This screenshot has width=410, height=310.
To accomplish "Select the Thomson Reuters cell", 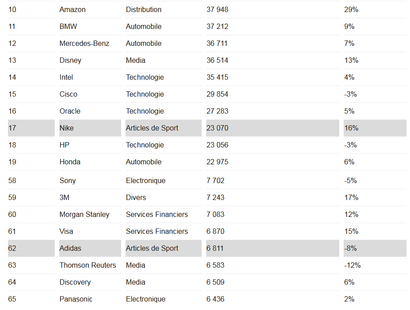I will point(88,265).
